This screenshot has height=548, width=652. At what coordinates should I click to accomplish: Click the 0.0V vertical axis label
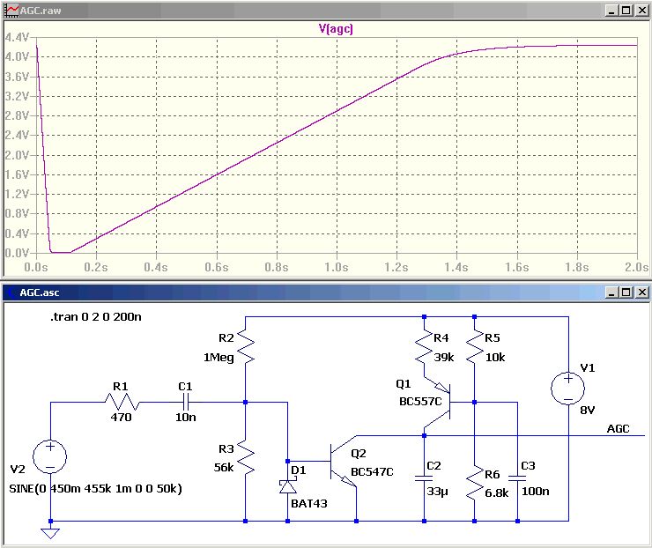17,253
